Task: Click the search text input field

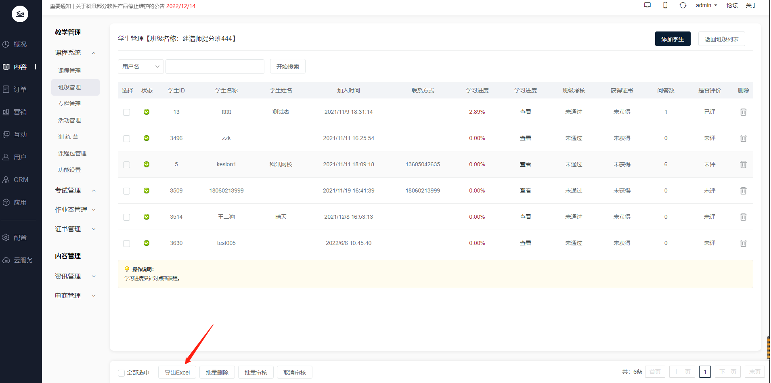Action: [x=215, y=67]
